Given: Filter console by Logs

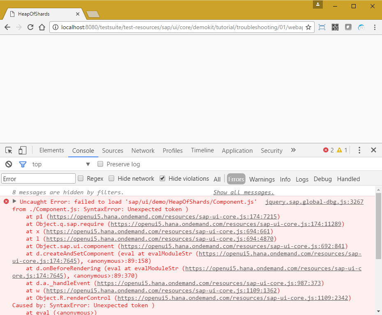Looking at the screenshot, I should tap(302, 179).
